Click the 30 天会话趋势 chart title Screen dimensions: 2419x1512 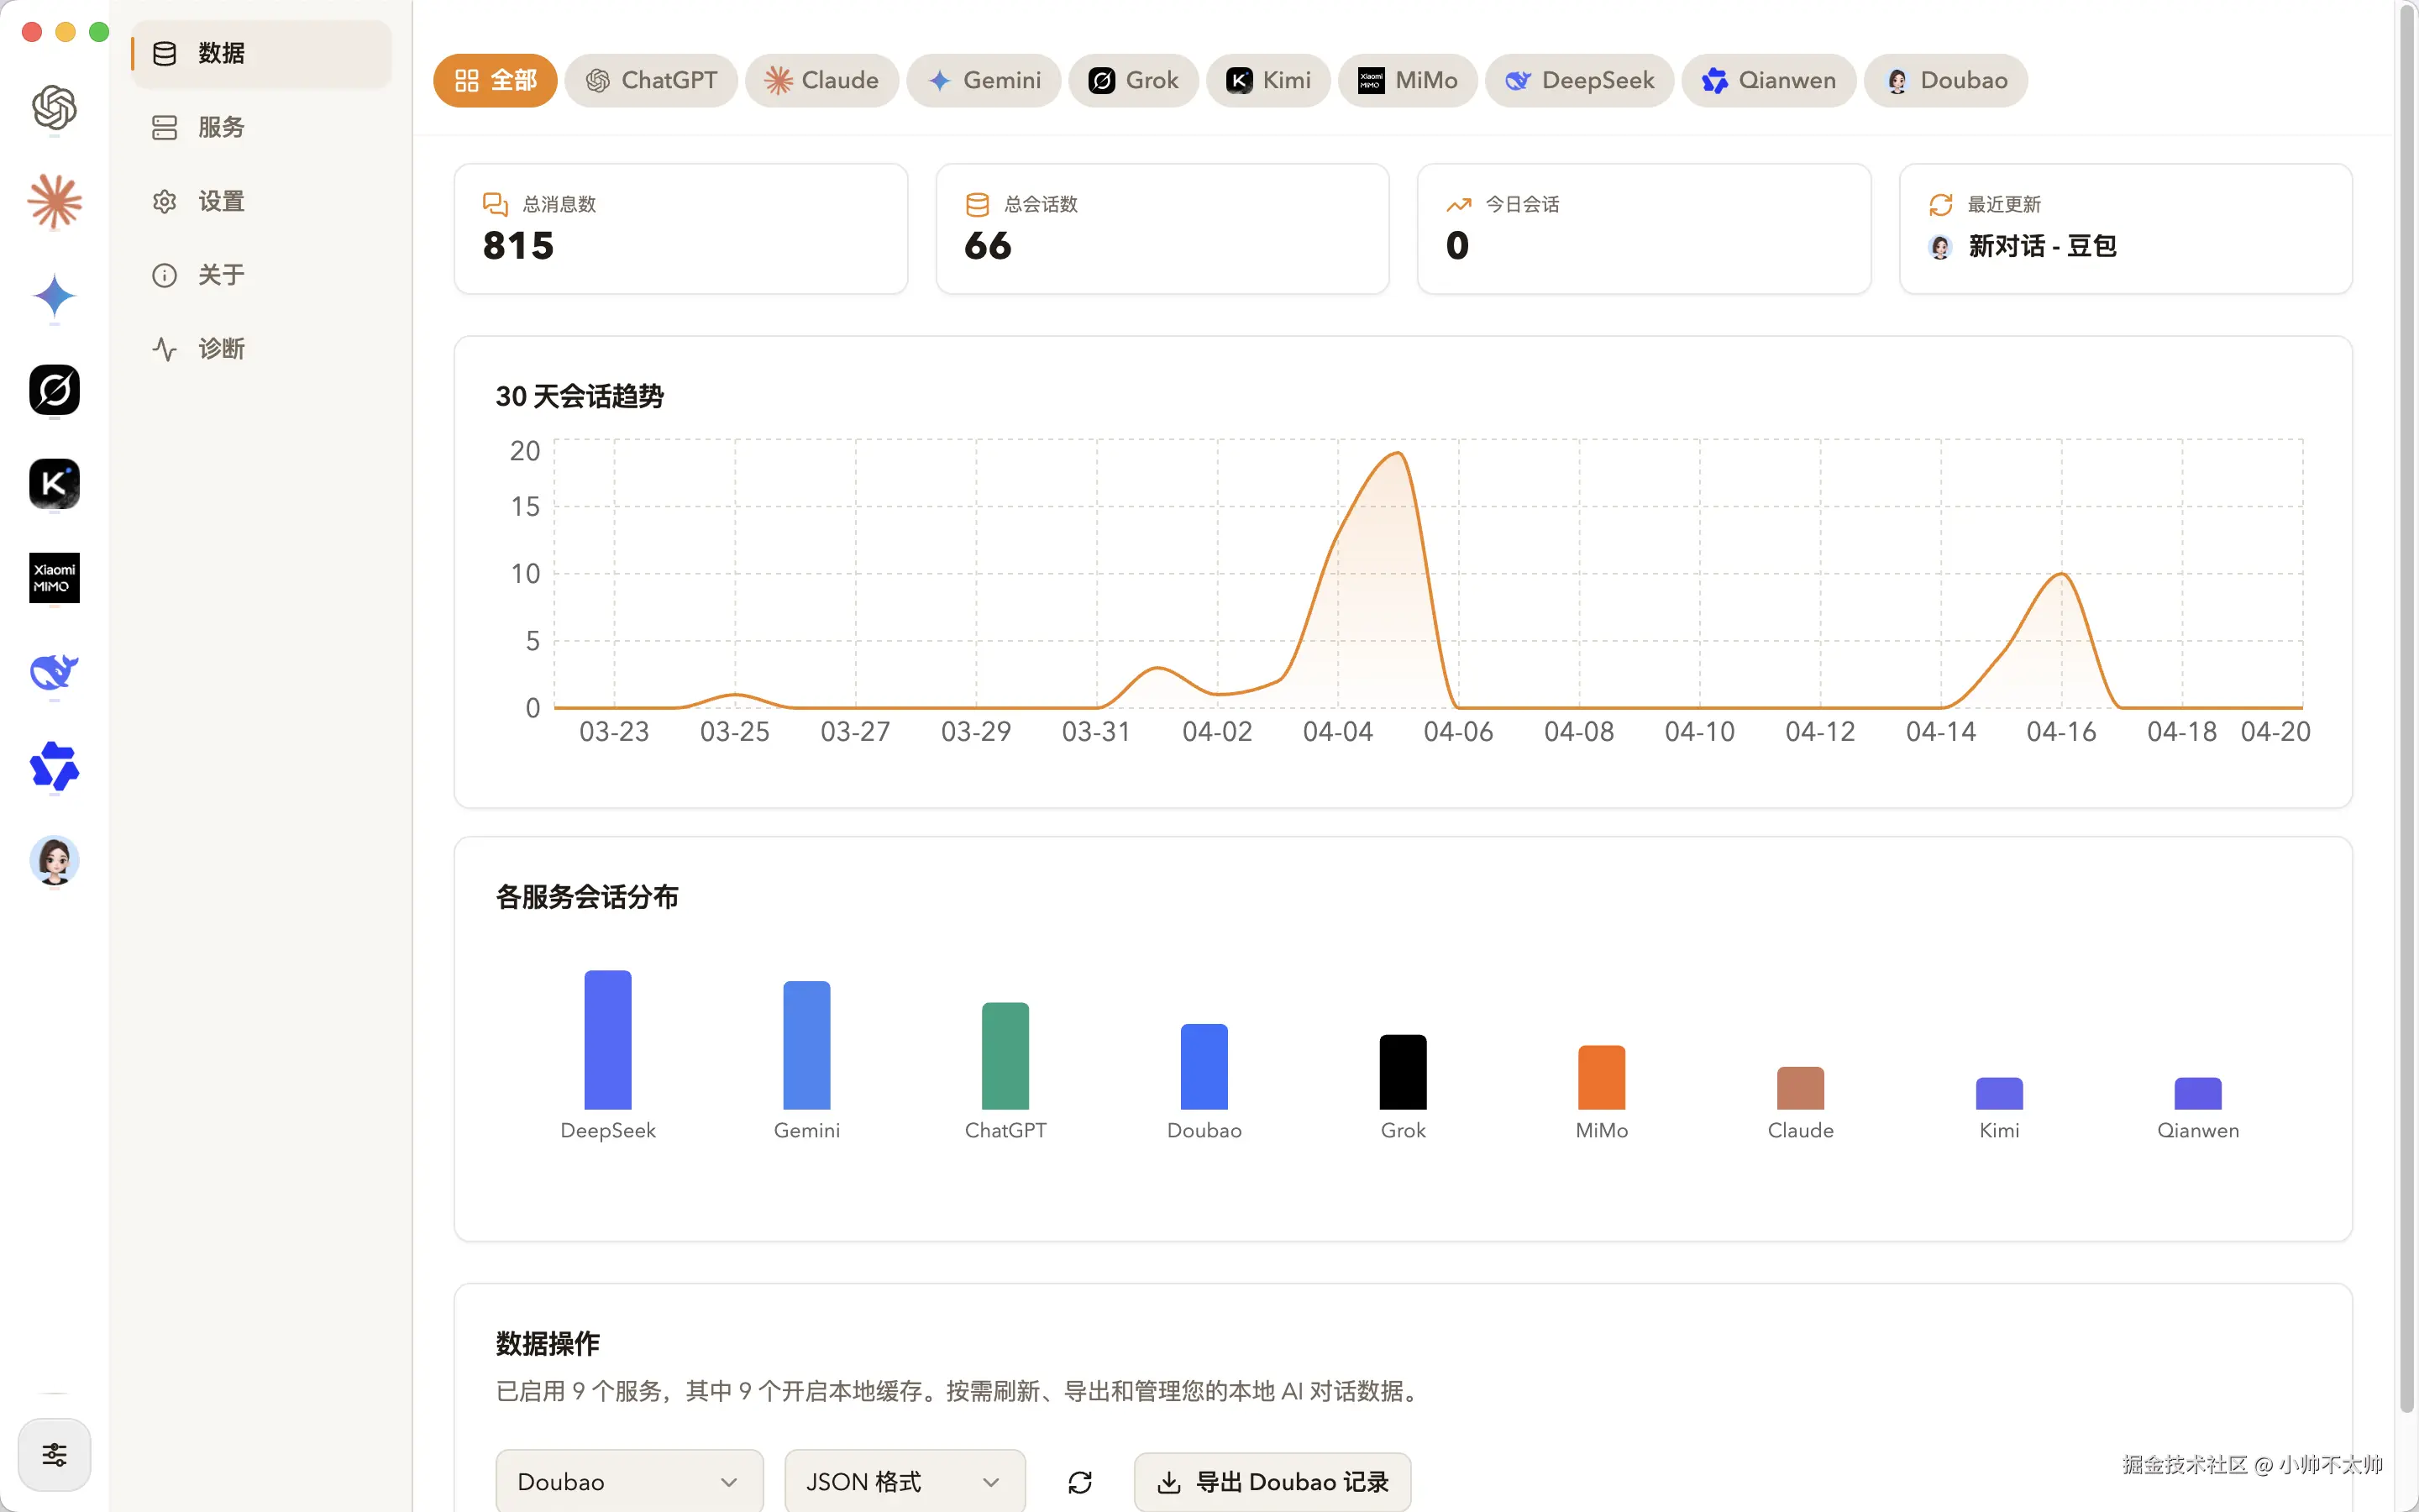(x=580, y=397)
